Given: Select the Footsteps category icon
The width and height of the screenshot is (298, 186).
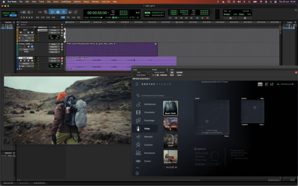Looking at the screenshot, I should (x=138, y=120).
